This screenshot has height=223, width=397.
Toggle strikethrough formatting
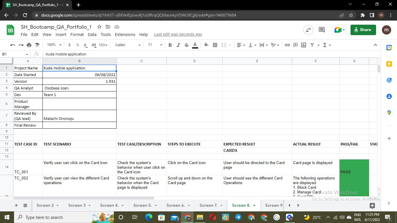click(x=187, y=45)
